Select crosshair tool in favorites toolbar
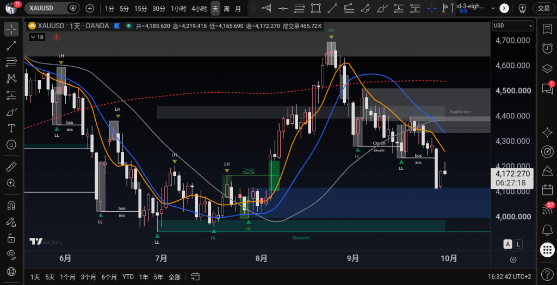557x285 pixels. pos(431,8)
